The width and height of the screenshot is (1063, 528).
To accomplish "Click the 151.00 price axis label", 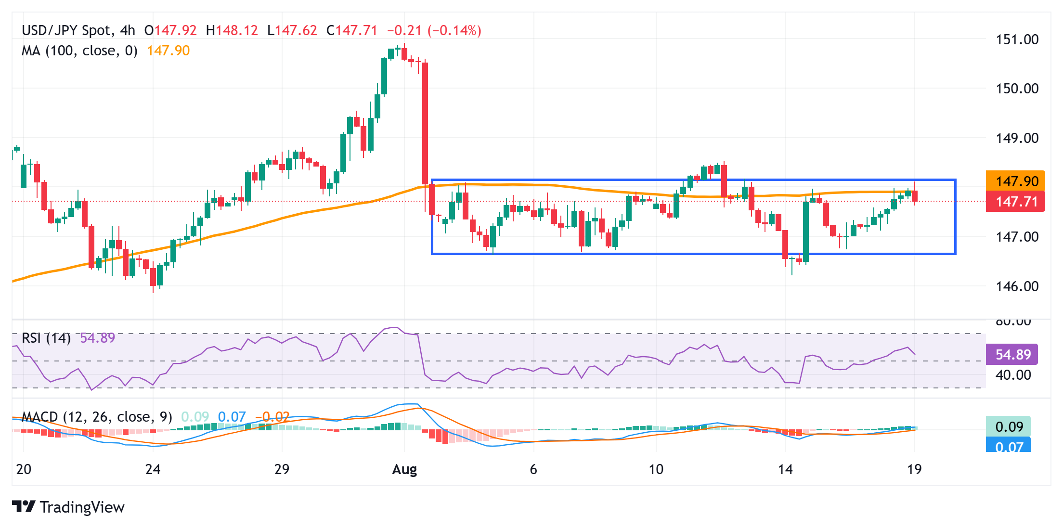I will point(1017,39).
